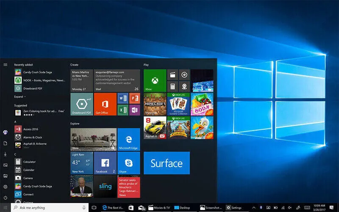
Task: Open the user account avatar in Start sidebar
Action: click(6, 132)
